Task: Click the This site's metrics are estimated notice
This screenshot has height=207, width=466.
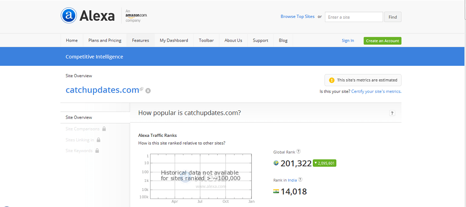Action: [x=363, y=80]
